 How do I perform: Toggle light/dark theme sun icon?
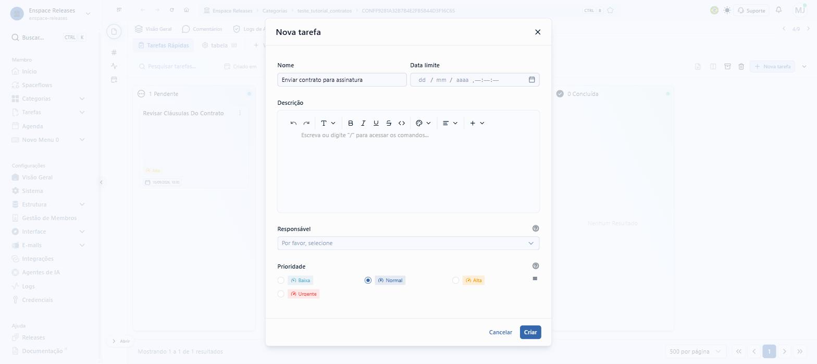click(727, 10)
